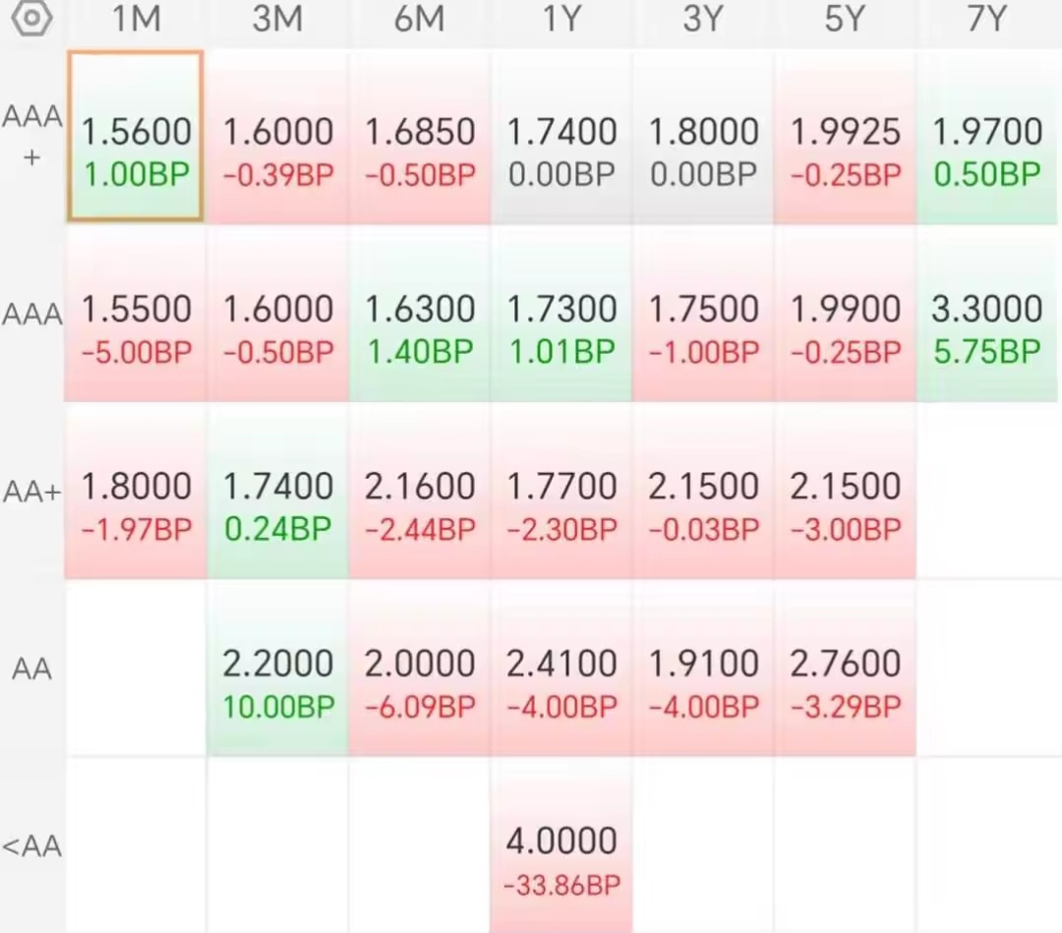Select the 7Y column header
The image size is (1062, 933).
987,19
